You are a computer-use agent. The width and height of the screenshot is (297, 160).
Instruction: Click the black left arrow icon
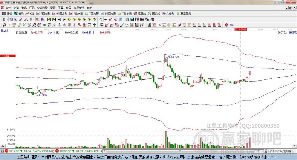[59, 19]
